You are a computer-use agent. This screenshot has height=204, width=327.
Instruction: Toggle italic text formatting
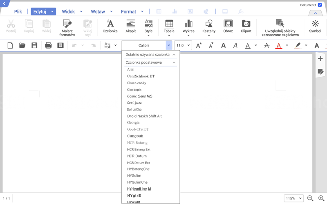point(235,45)
